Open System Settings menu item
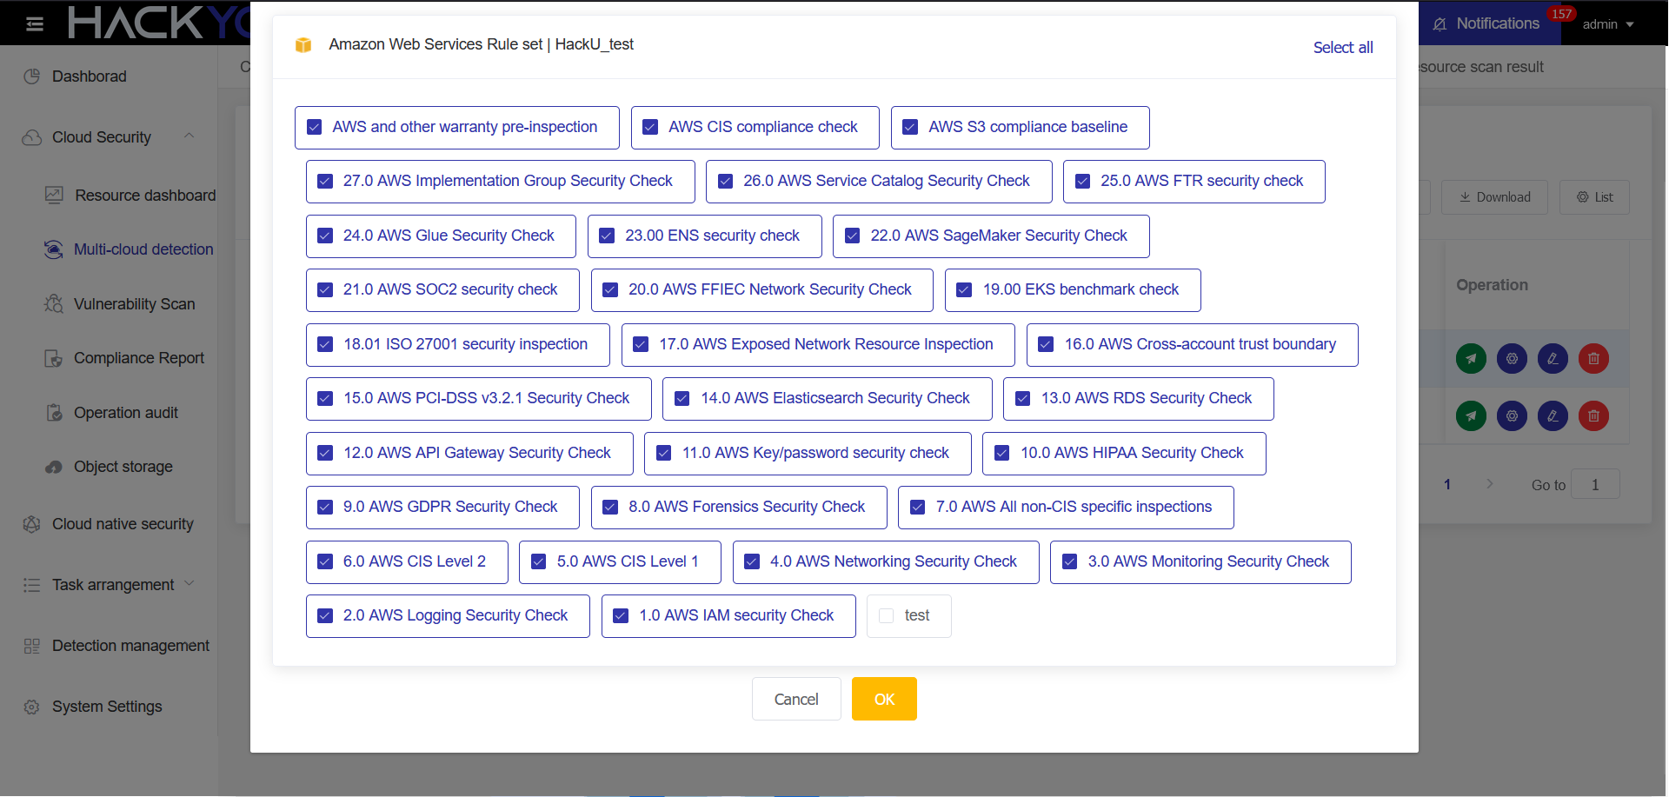This screenshot has height=797, width=1669. [109, 707]
